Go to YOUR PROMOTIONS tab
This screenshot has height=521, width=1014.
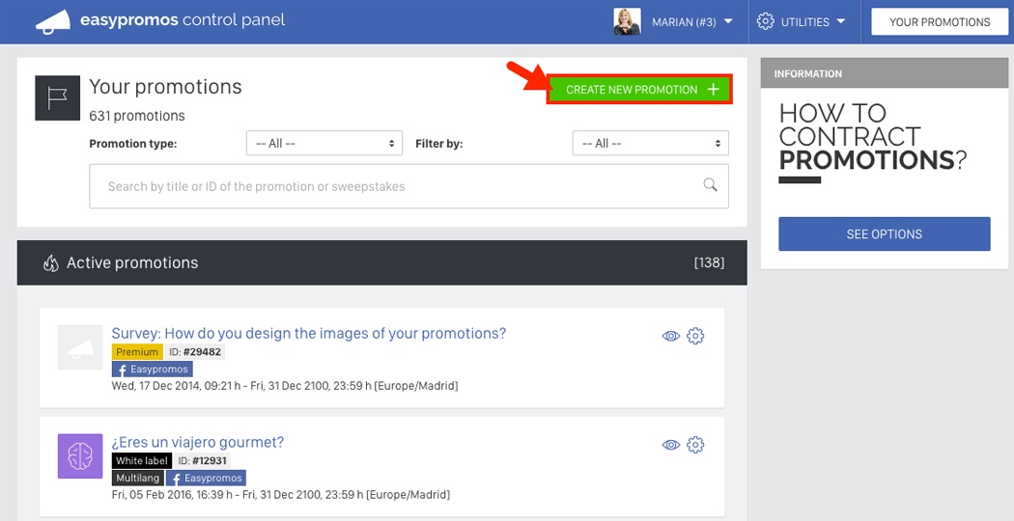(940, 22)
